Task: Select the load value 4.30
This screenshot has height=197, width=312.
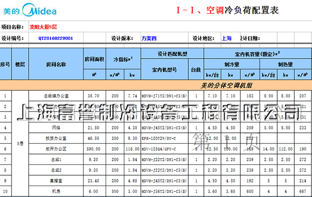Action: coord(133,128)
